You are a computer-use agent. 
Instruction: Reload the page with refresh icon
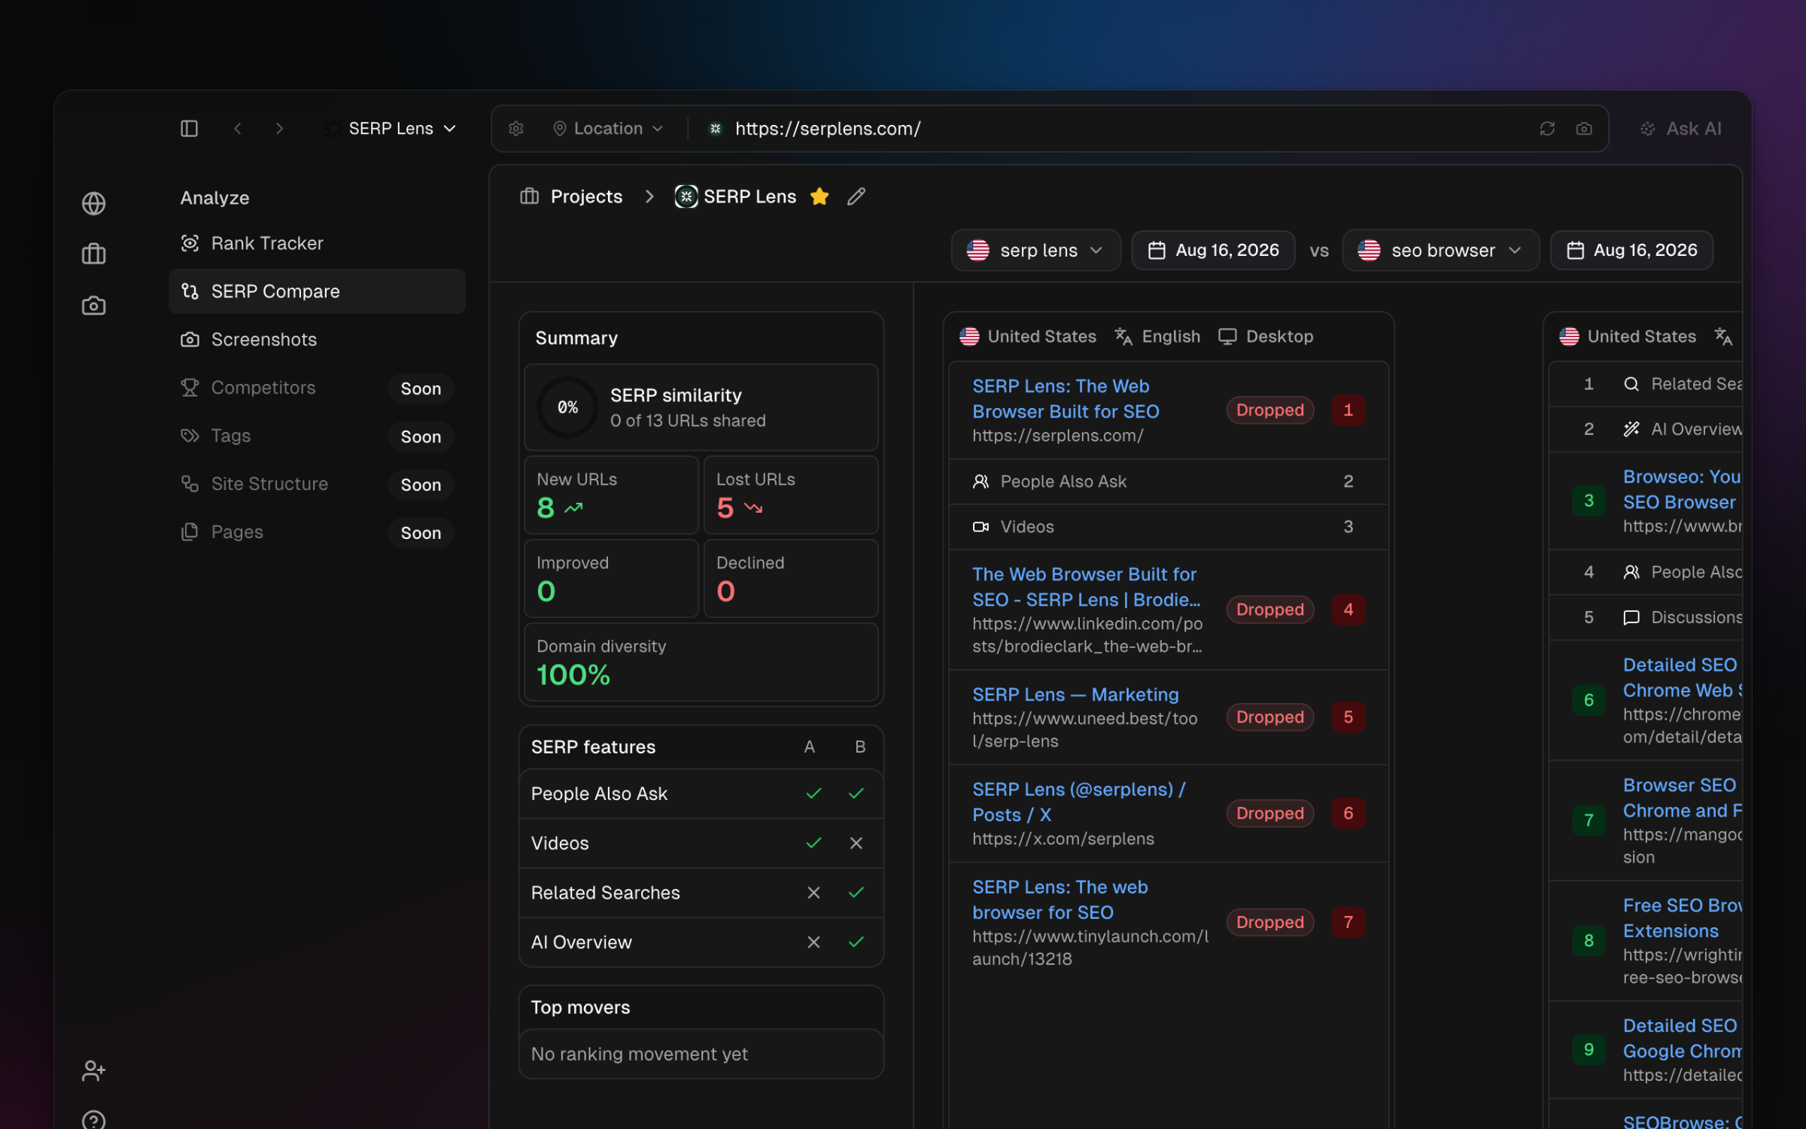1547,129
